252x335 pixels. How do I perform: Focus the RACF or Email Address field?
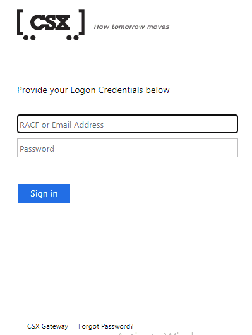tap(128, 124)
